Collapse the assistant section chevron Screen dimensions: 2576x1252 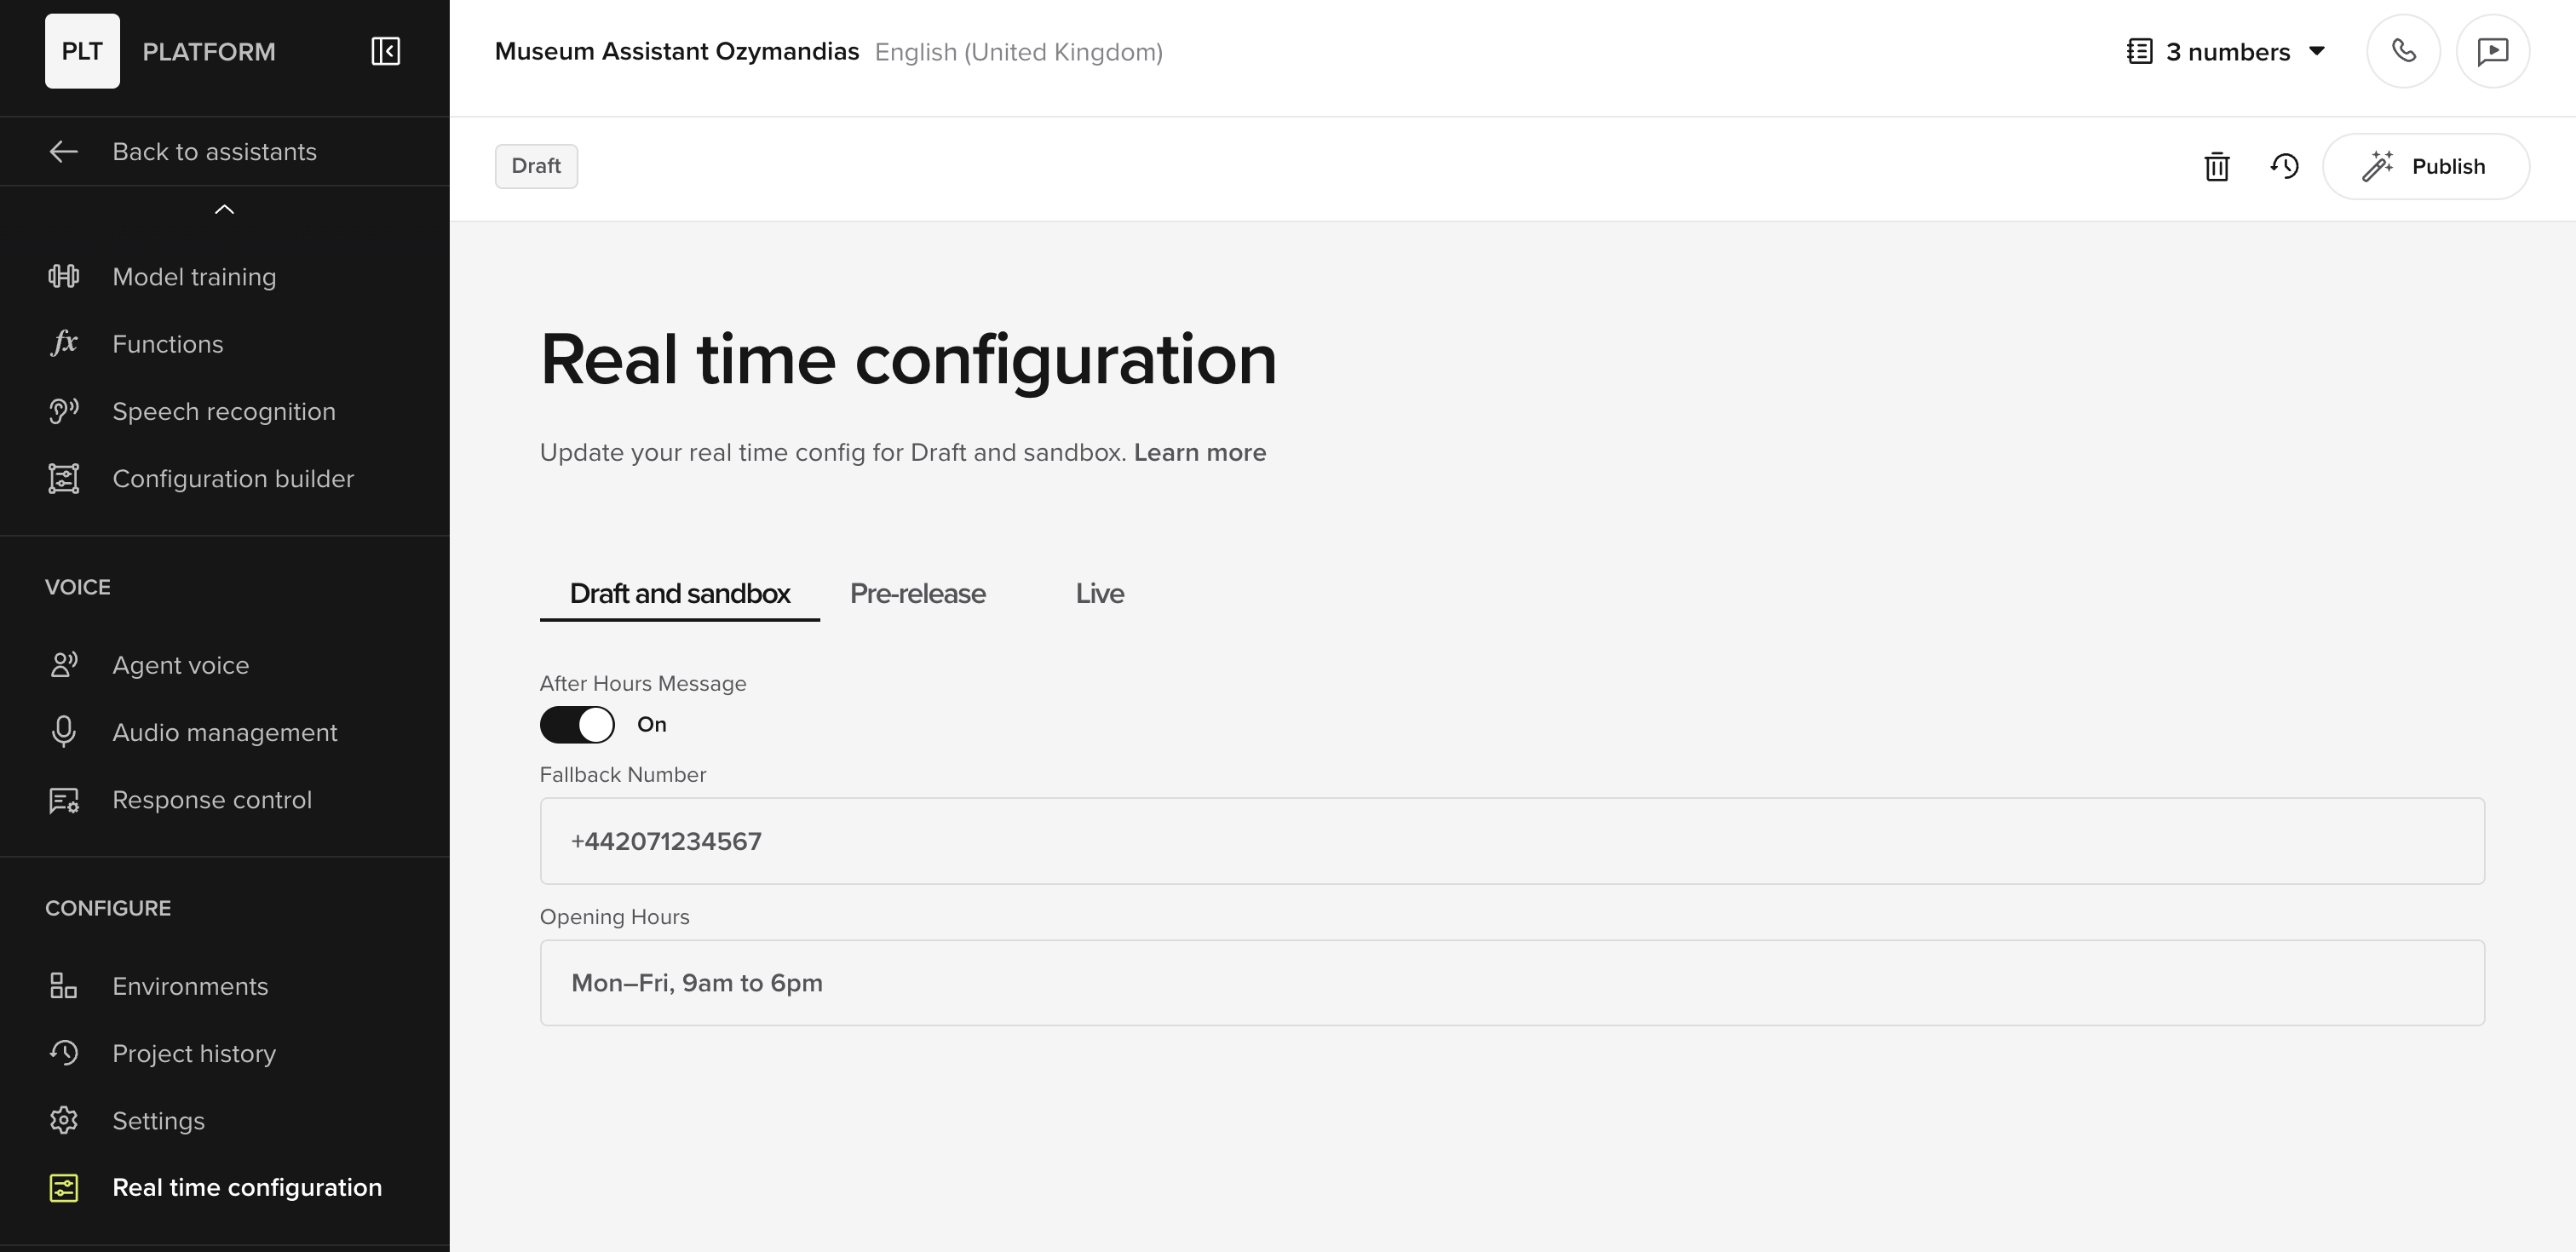click(x=225, y=210)
